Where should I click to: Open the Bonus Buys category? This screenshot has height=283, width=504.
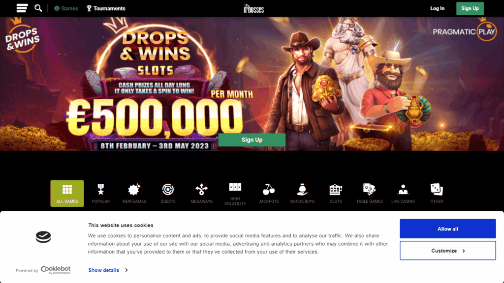tap(302, 194)
